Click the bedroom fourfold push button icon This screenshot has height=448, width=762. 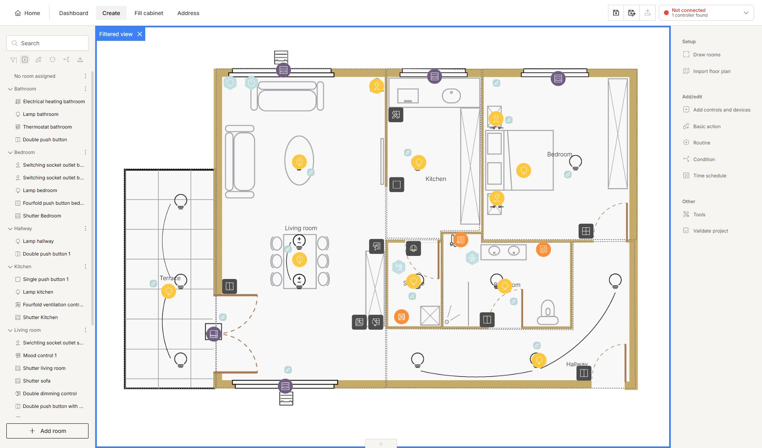tap(586, 231)
